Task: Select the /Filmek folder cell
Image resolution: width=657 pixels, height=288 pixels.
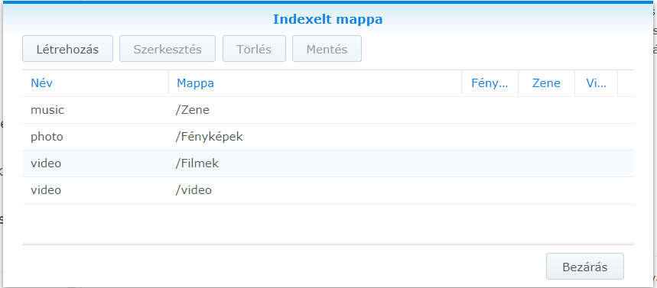Action: coord(197,163)
